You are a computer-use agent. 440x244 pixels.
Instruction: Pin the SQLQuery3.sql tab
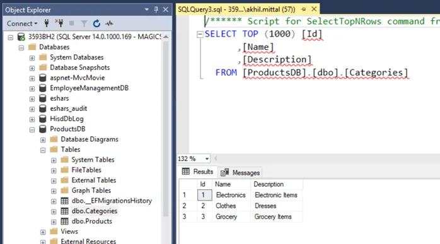pyautogui.click(x=303, y=9)
